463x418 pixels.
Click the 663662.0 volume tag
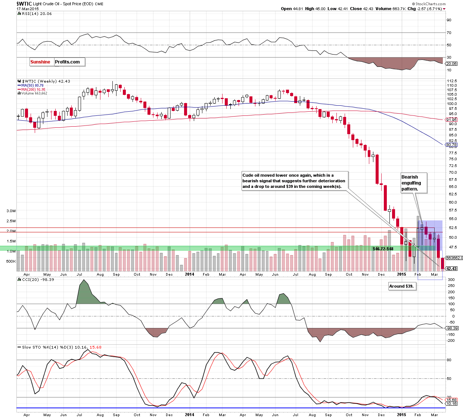pos(454,258)
